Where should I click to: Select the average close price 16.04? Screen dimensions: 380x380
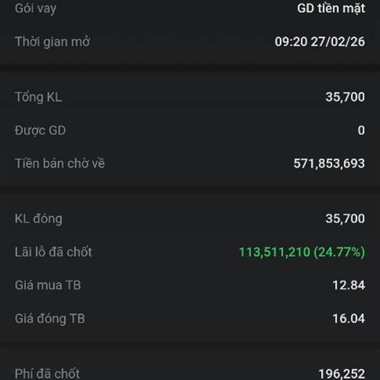click(x=348, y=319)
